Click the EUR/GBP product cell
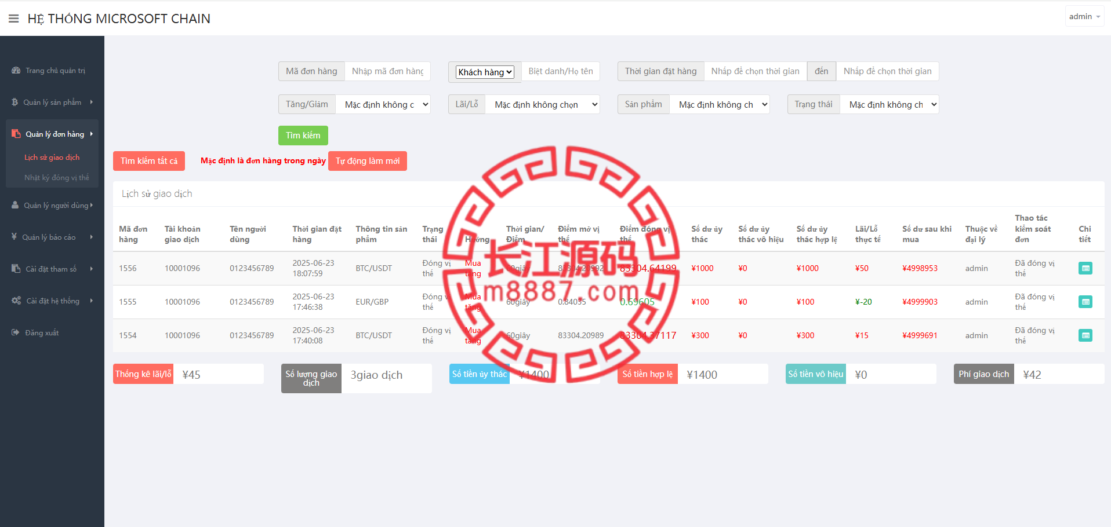 (372, 302)
